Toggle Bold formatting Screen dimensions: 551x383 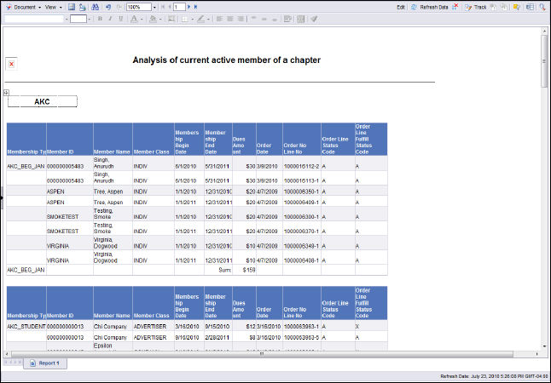click(99, 18)
